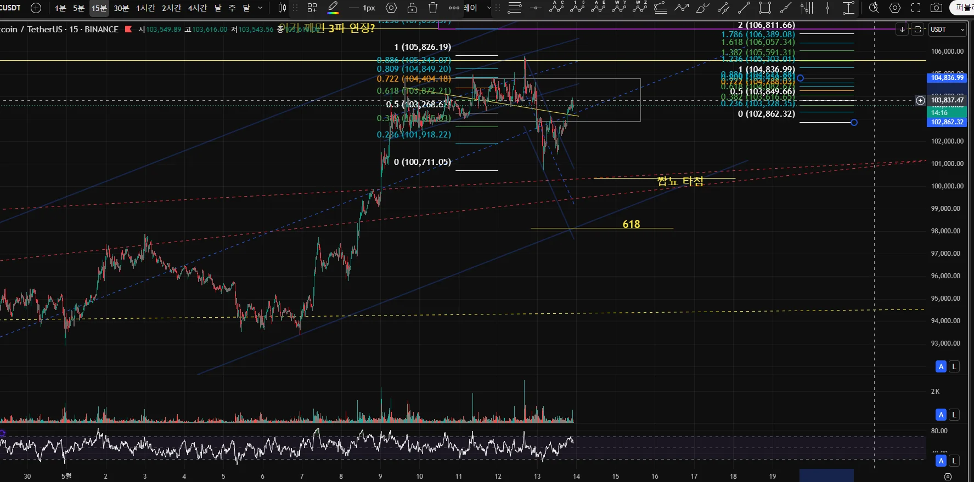
Task: Select the horizontal line drawing tool
Action: coord(536,8)
